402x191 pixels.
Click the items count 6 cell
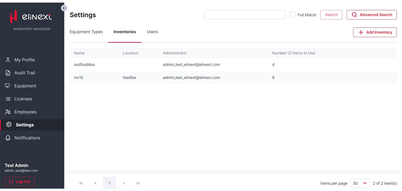tap(273, 78)
